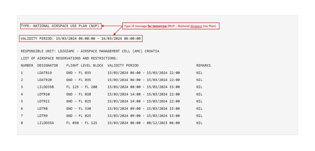The image size is (315, 151).
Task: Click the FL 125 - FL 280 level block
Action: [x=82, y=87]
